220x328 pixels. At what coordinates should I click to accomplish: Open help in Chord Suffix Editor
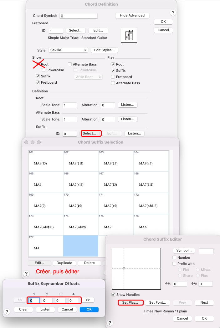pyautogui.click(x=110, y=323)
